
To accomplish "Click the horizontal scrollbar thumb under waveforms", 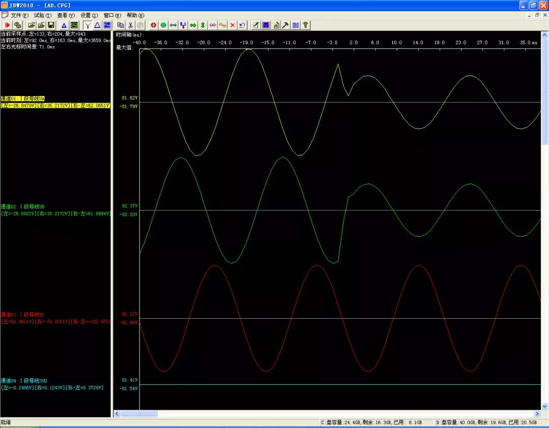I will tap(139, 414).
